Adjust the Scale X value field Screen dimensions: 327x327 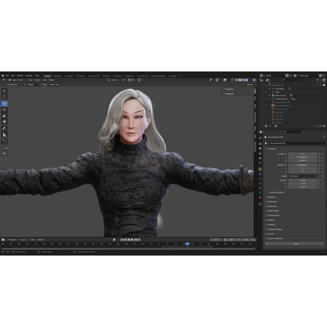302,180
